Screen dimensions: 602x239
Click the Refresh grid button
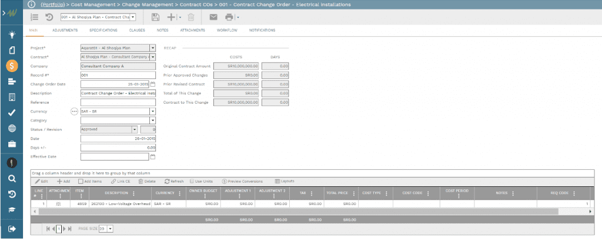pyautogui.click(x=174, y=181)
